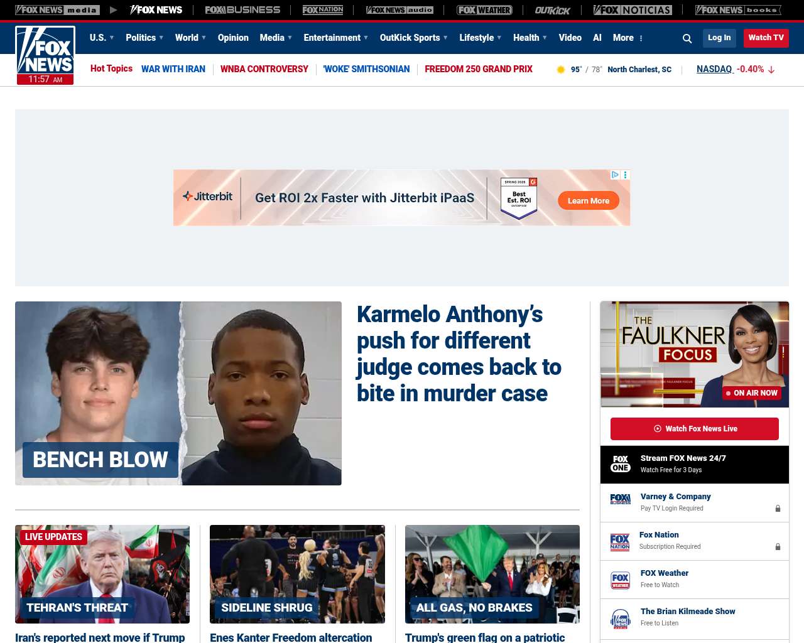The image size is (804, 643).
Task: Select the WNBA CONTROVERSY hot topic
Action: (x=264, y=69)
